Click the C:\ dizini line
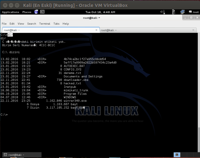200x158 pixels. click(11, 52)
